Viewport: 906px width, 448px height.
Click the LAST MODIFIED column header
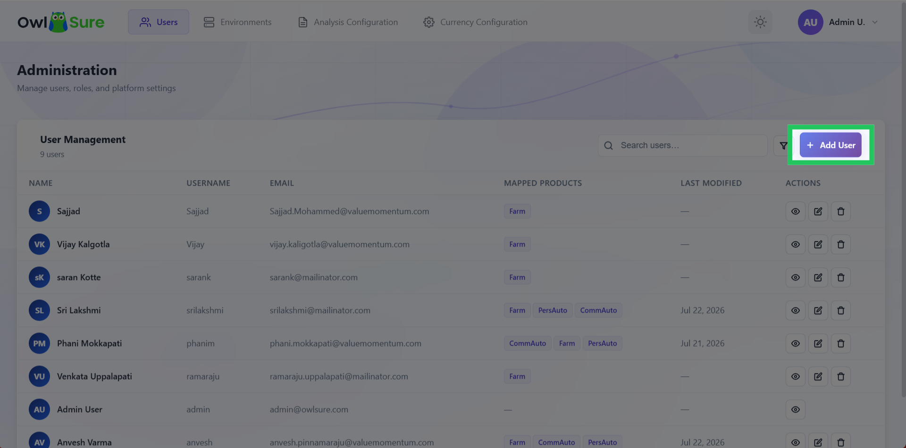click(x=711, y=183)
